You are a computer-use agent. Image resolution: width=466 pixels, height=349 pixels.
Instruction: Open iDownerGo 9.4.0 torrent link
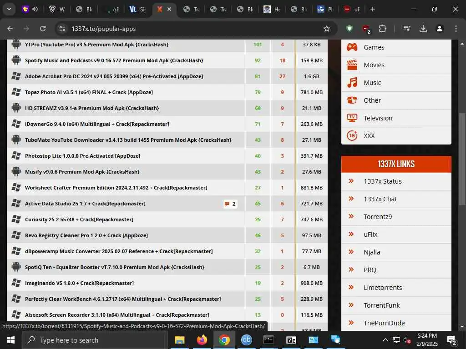pyautogui.click(x=97, y=124)
